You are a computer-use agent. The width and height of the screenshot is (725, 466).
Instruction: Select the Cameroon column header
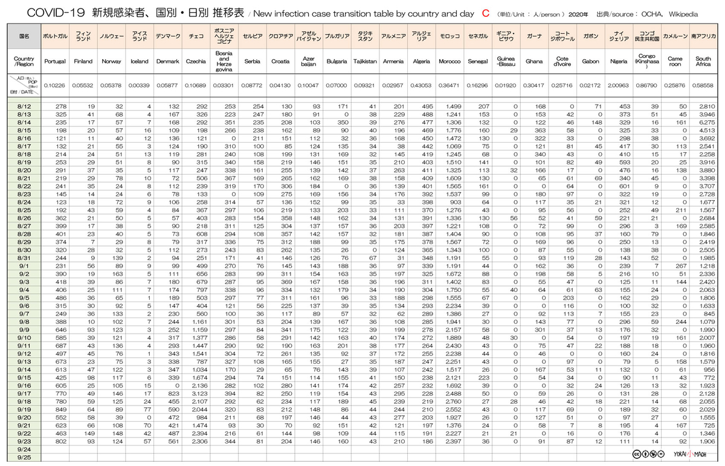[675, 62]
